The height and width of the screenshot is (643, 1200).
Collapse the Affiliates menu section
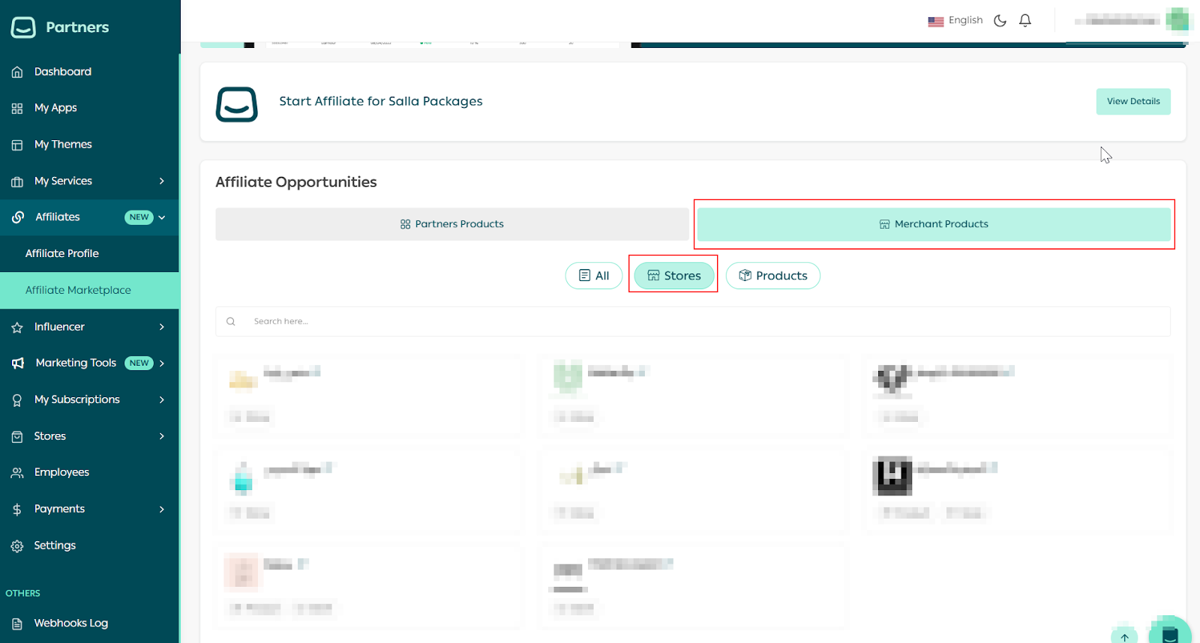point(161,217)
